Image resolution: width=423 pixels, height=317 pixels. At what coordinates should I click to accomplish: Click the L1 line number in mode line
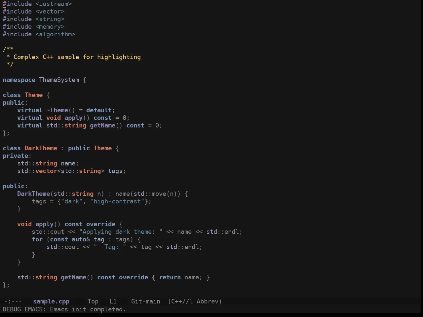(x=113, y=301)
